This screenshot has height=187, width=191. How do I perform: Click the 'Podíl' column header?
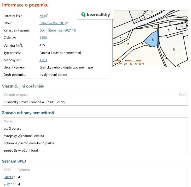(x=182, y=95)
